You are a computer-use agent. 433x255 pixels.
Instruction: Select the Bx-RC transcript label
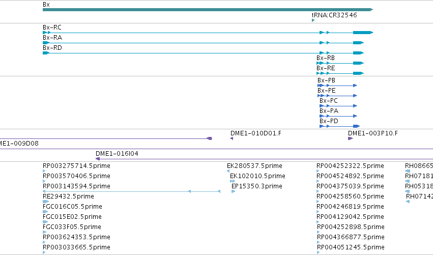[x=52, y=27]
